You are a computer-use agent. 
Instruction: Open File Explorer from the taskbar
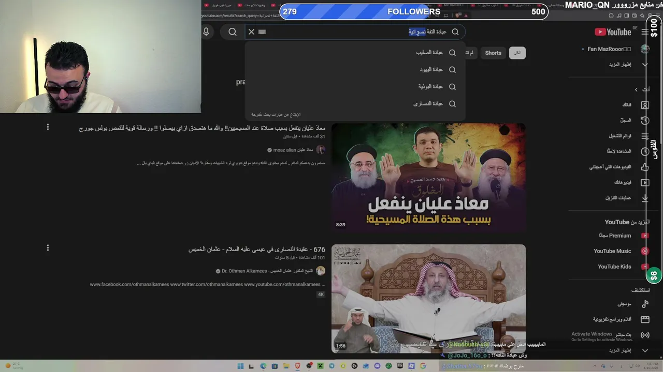tap(286, 366)
